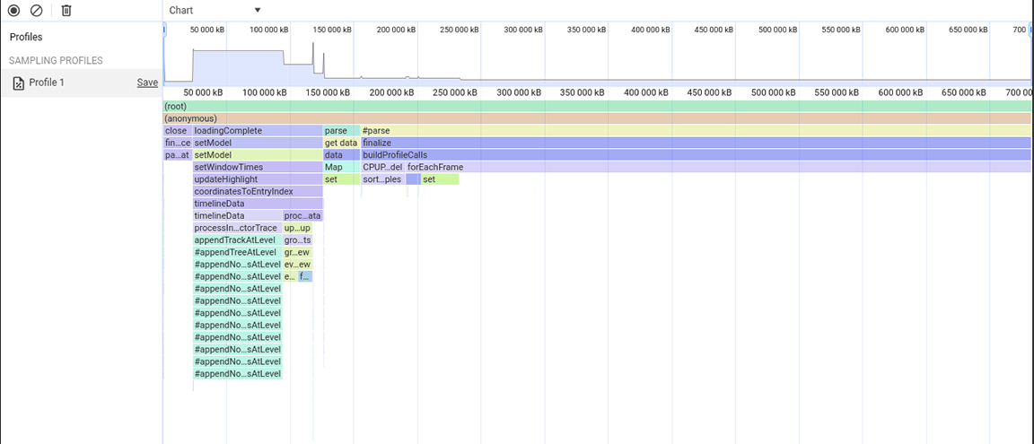Click the trash delete profile icon

pyautogui.click(x=66, y=11)
